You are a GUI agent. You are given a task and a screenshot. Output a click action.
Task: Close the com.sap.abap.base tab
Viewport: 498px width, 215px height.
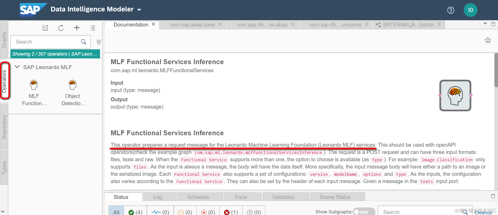tap(220, 24)
